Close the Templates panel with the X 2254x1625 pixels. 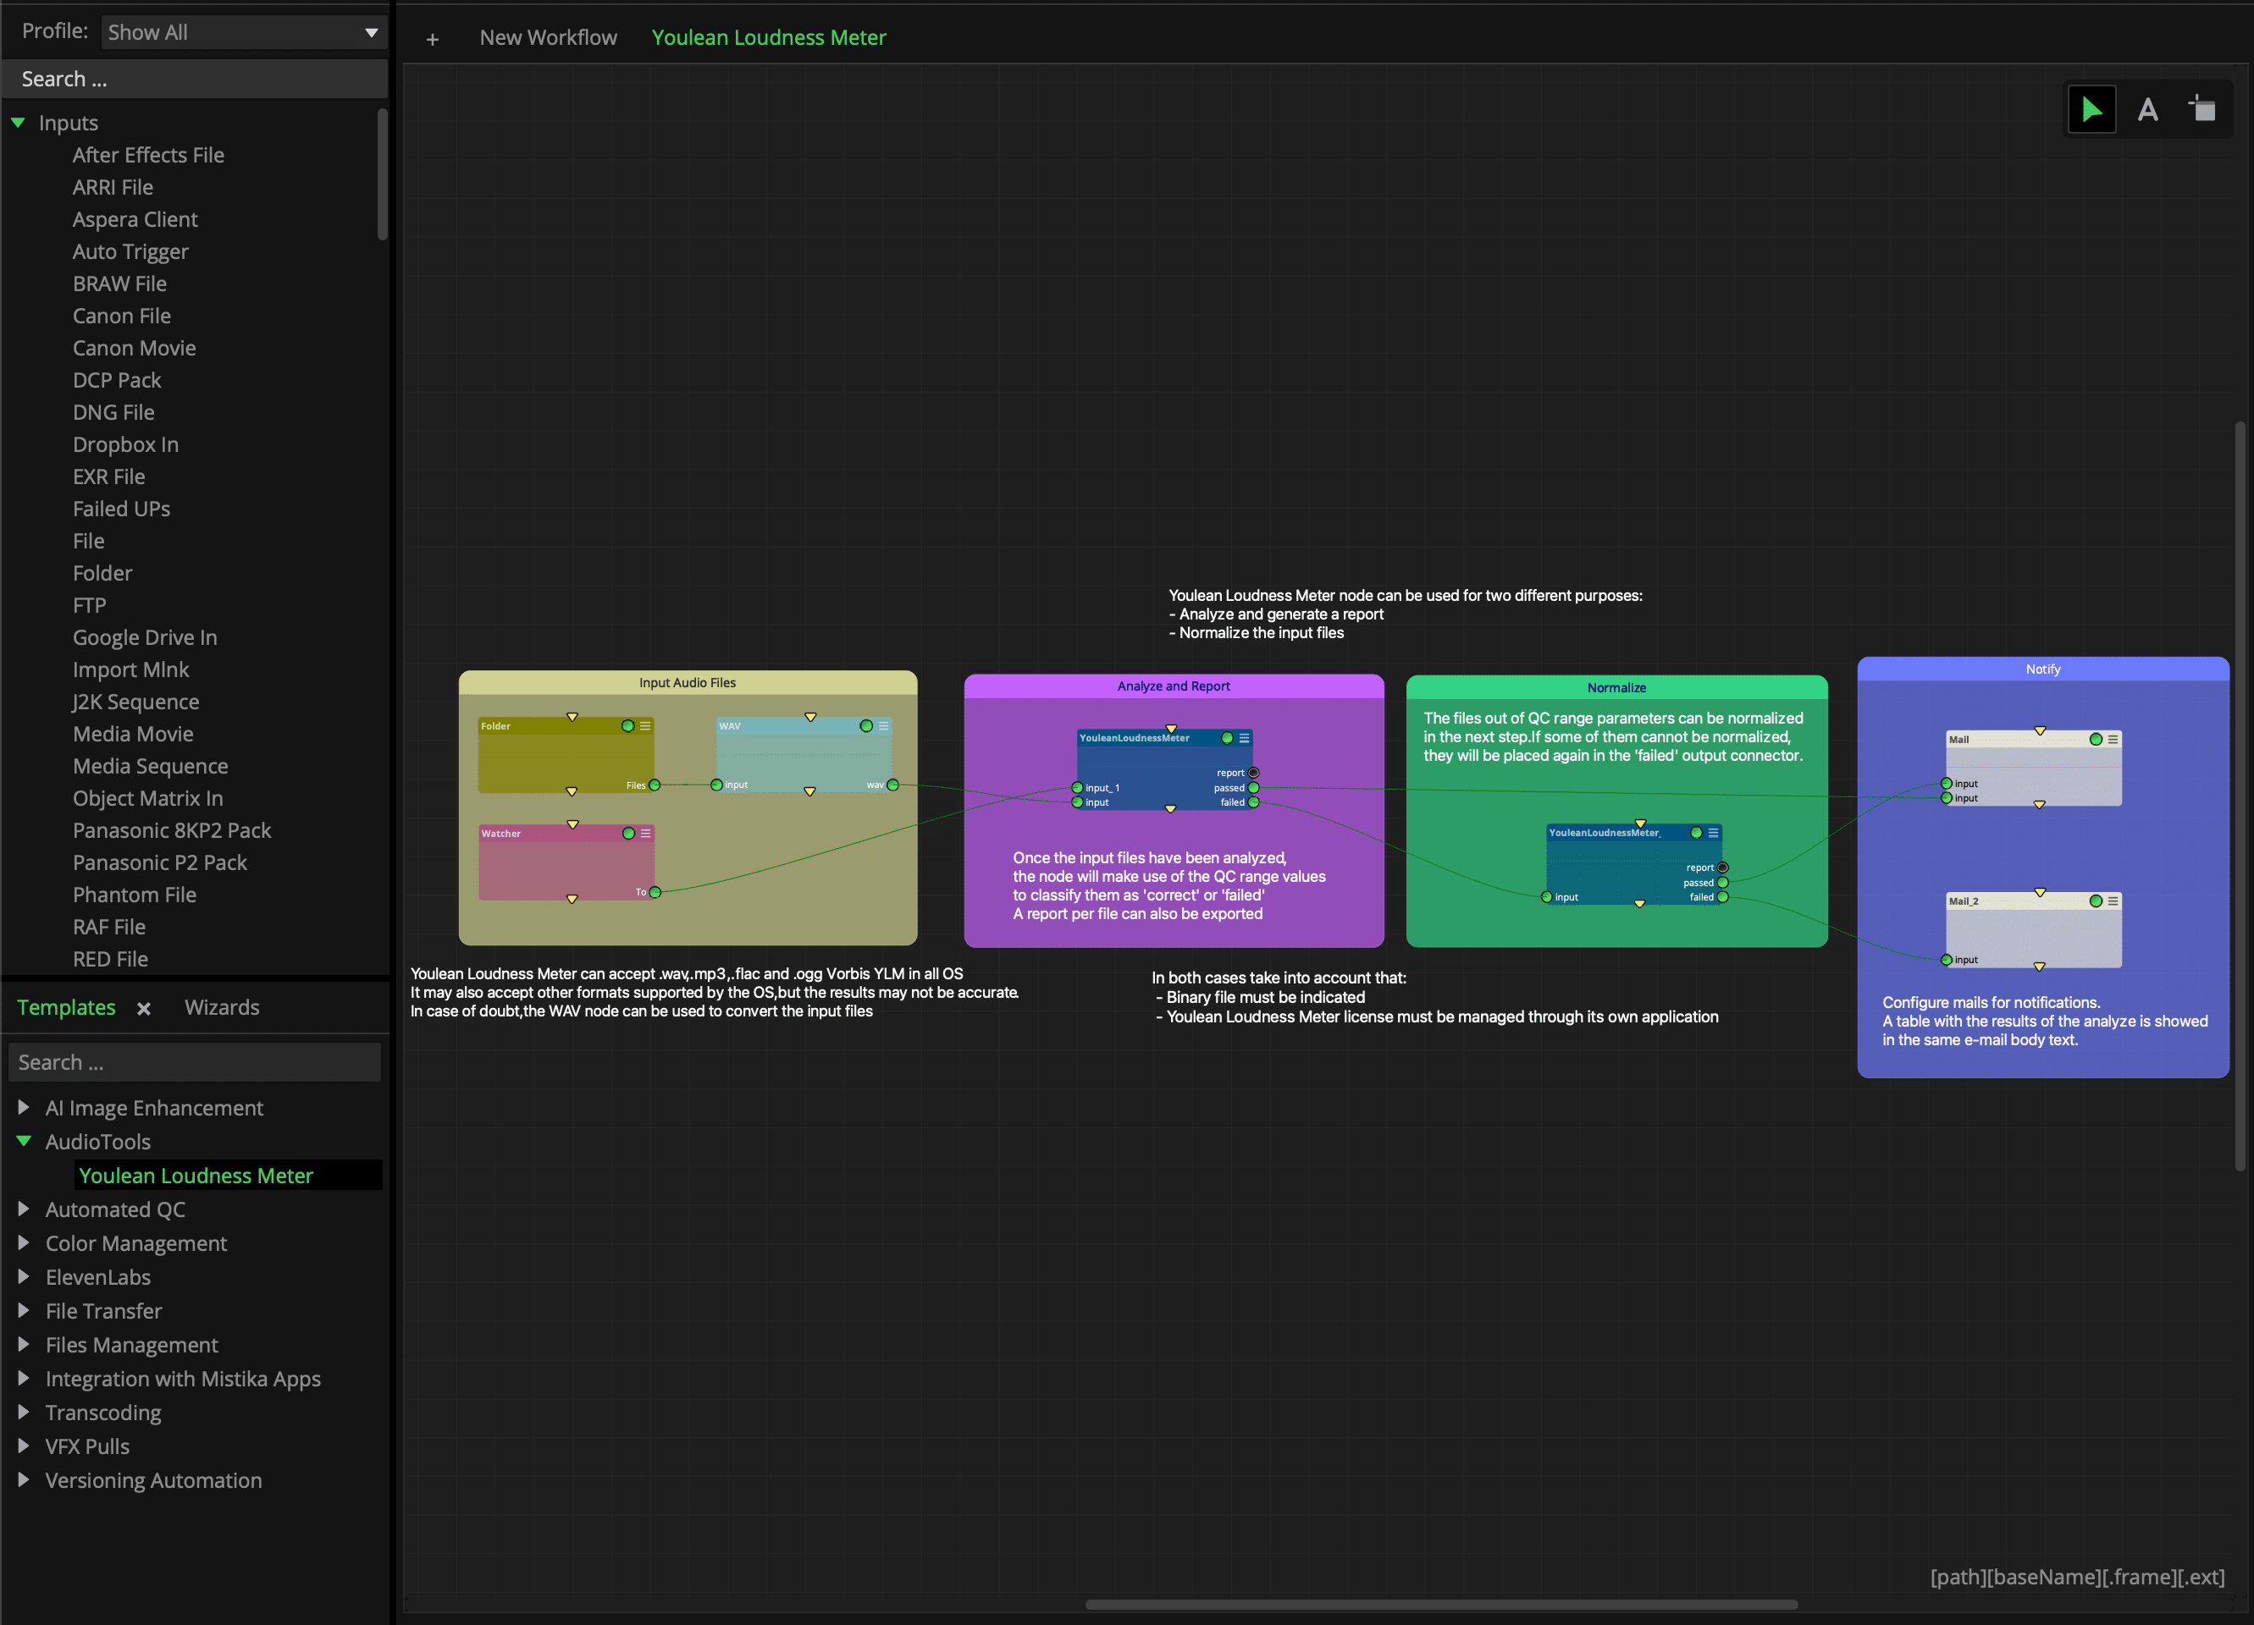(144, 1008)
